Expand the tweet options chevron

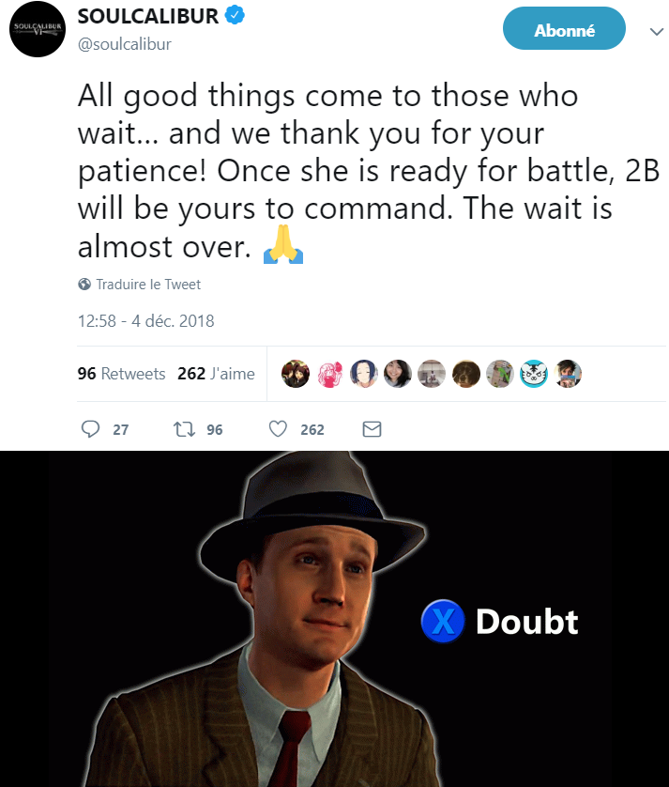(x=657, y=32)
